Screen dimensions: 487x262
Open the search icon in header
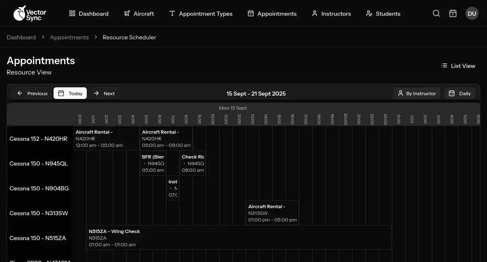coord(436,13)
